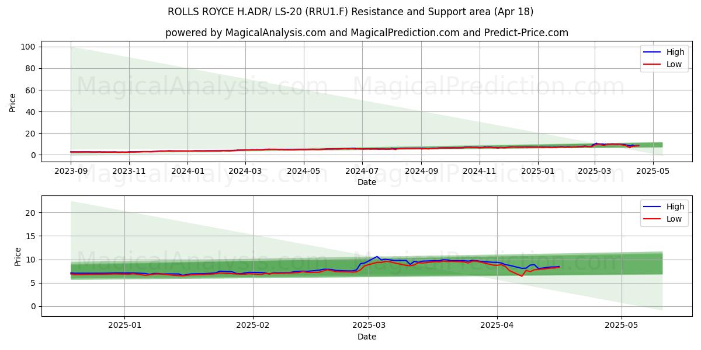Image resolution: width=701 pixels, height=350 pixels.
Task: Click the '2024-07' date tick label
Action: coord(362,171)
